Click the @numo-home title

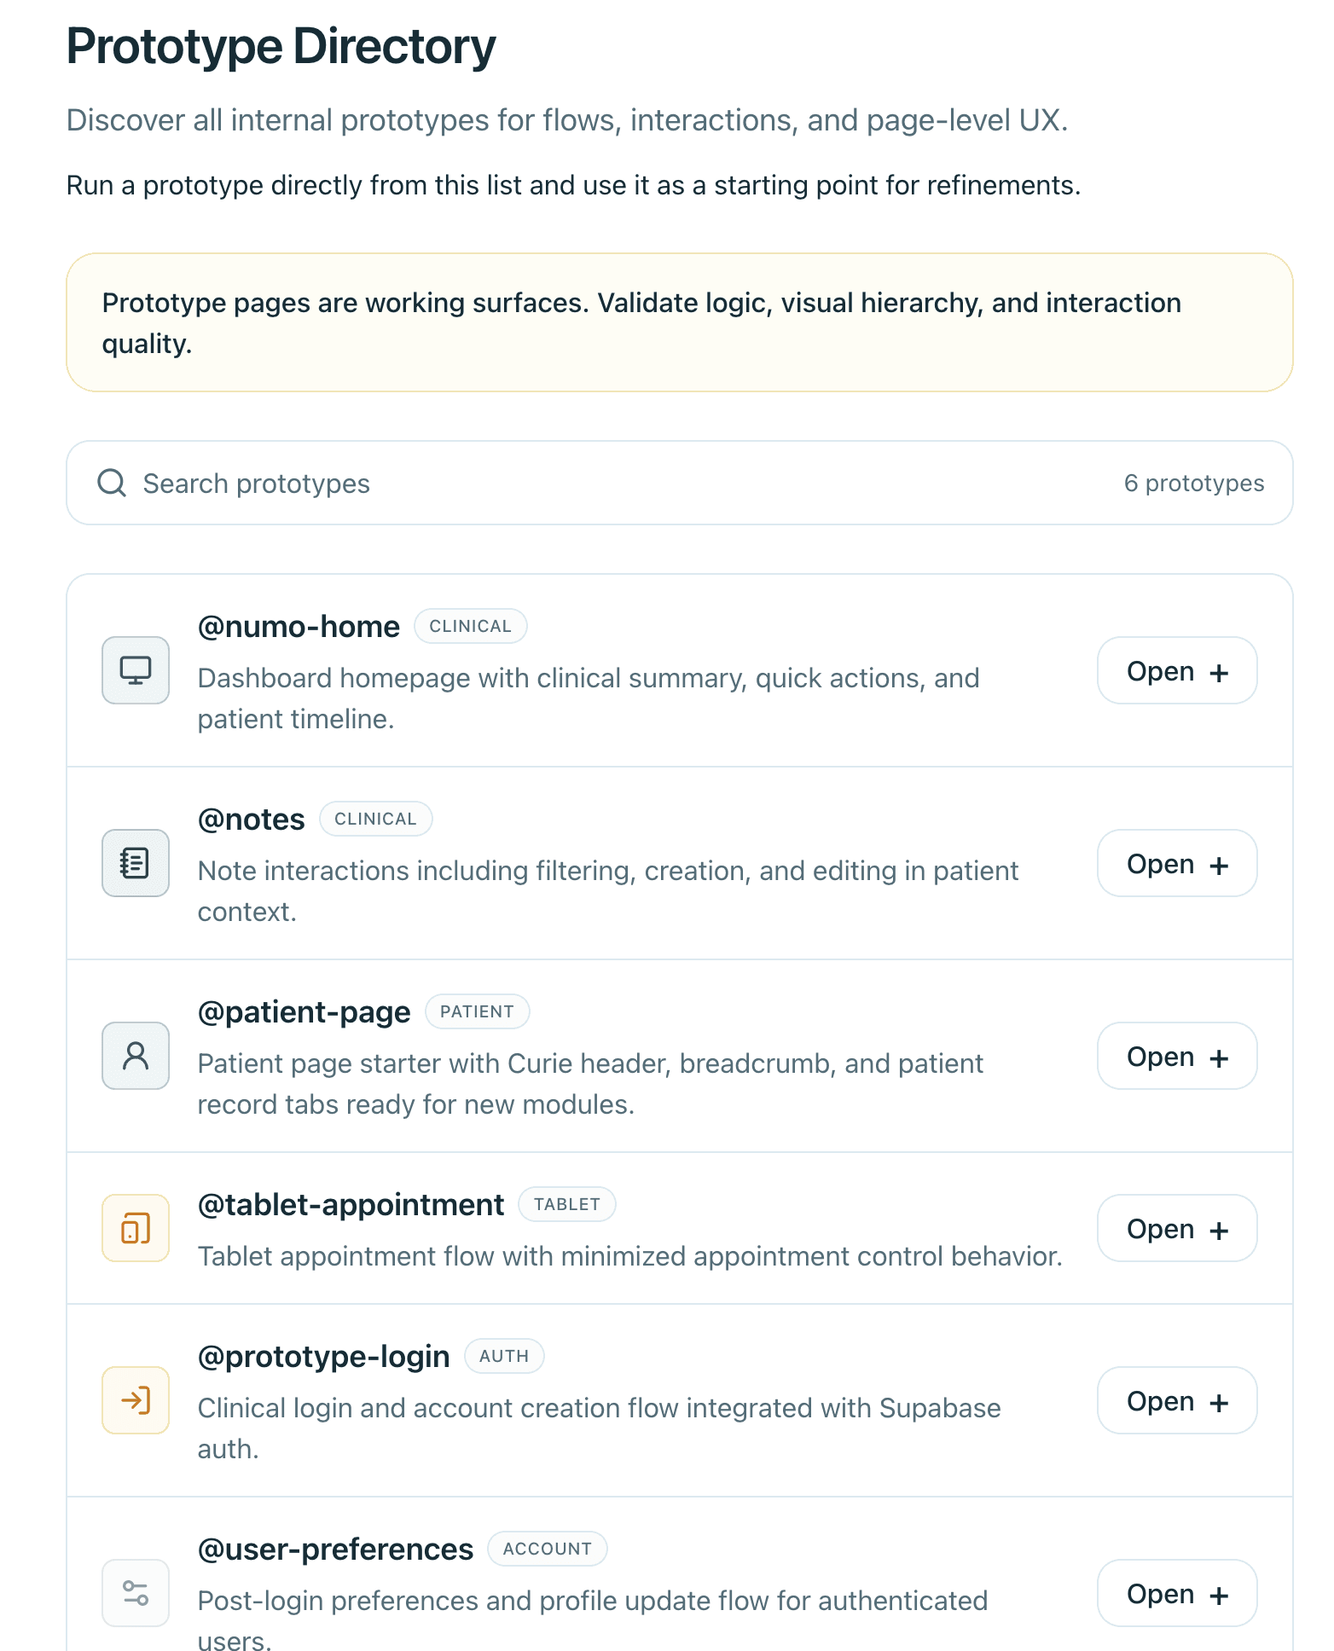pyautogui.click(x=299, y=627)
